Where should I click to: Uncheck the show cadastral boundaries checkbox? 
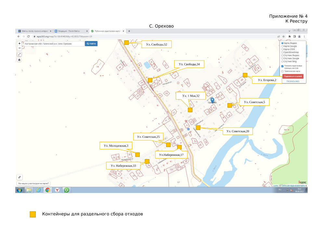coord(282,66)
